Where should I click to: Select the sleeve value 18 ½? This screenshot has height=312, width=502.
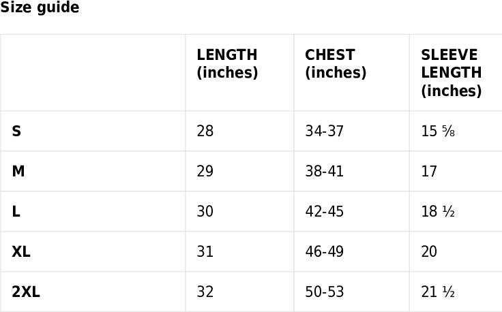coord(438,211)
